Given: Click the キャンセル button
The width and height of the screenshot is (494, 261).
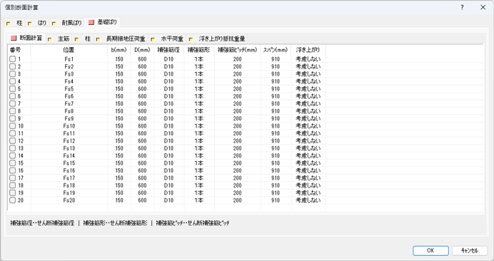Looking at the screenshot, I should click(470, 250).
